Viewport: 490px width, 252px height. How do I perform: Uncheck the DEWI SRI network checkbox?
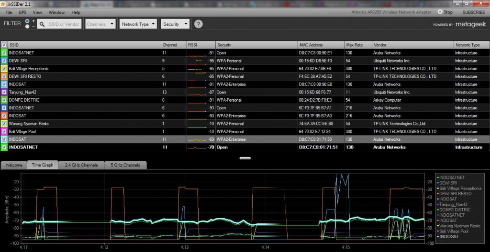tap(4, 61)
